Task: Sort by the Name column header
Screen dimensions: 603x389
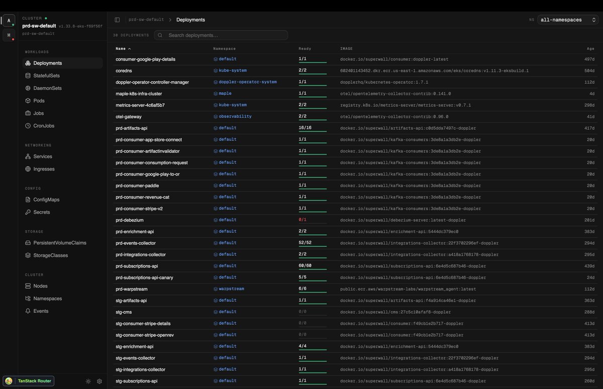Action: [x=123, y=49]
